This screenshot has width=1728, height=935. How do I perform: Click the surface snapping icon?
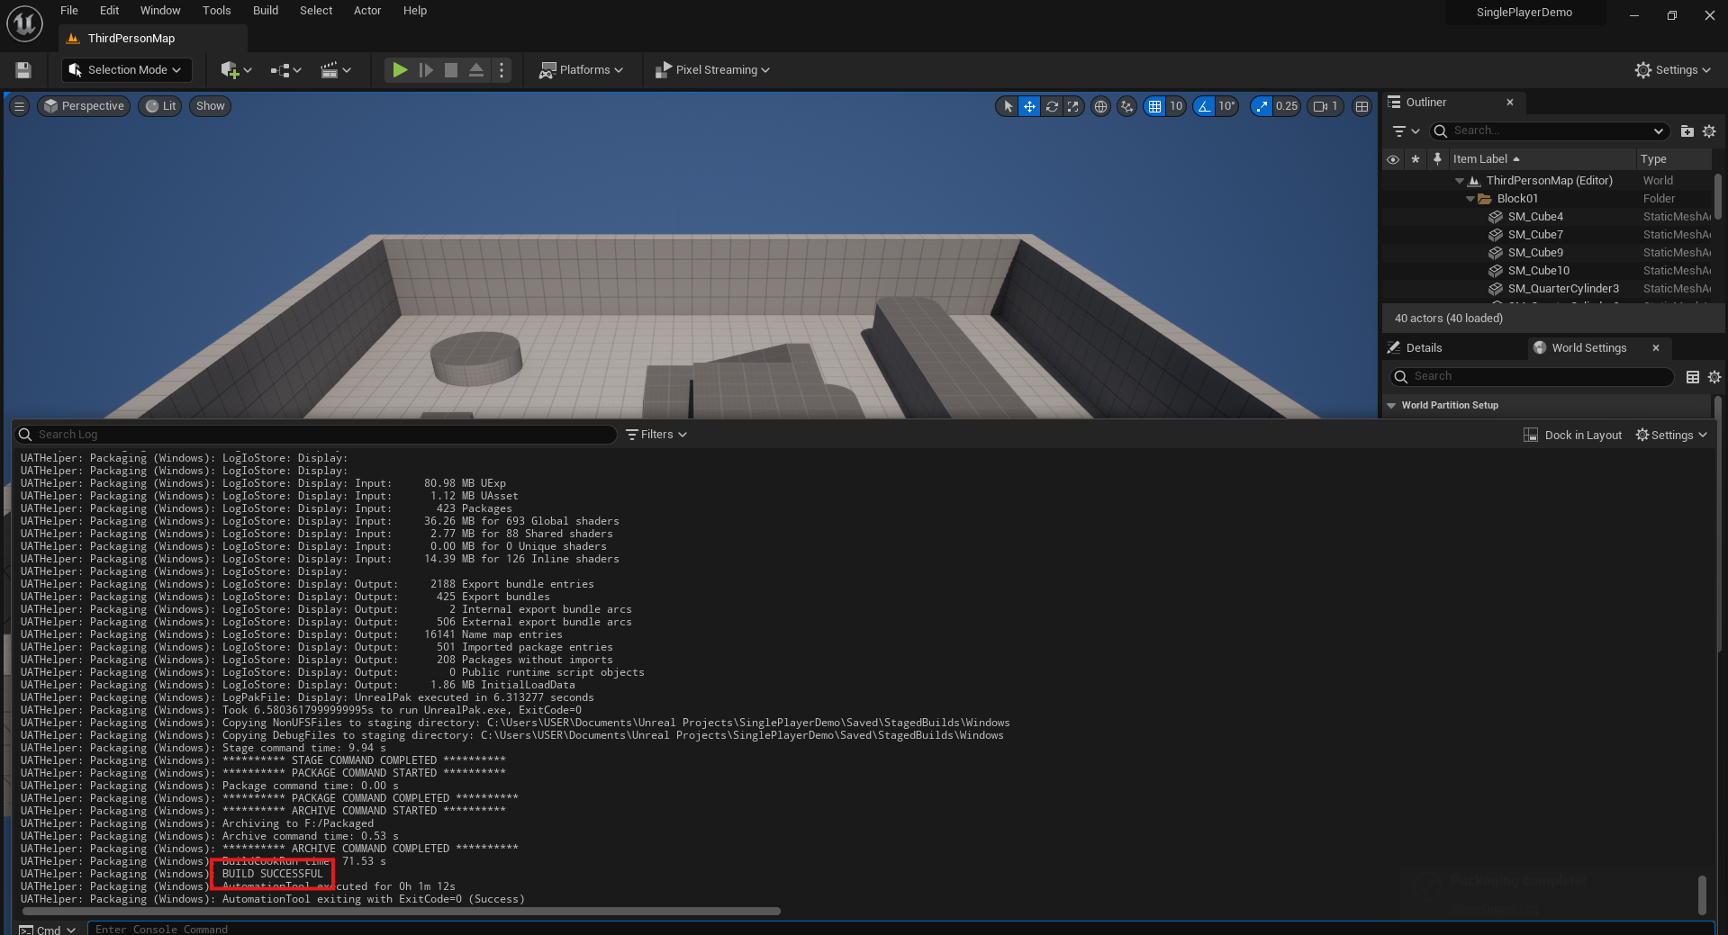(x=1126, y=106)
